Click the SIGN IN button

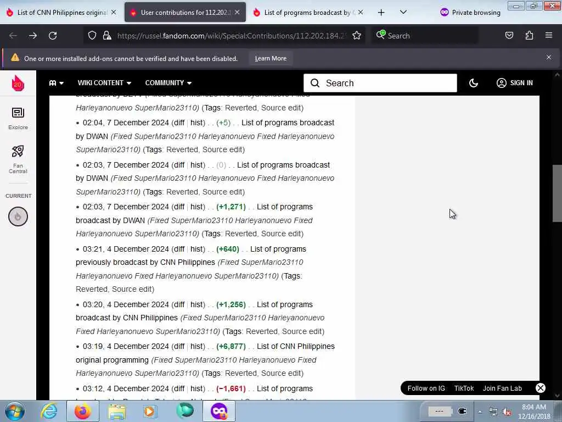pyautogui.click(x=515, y=83)
